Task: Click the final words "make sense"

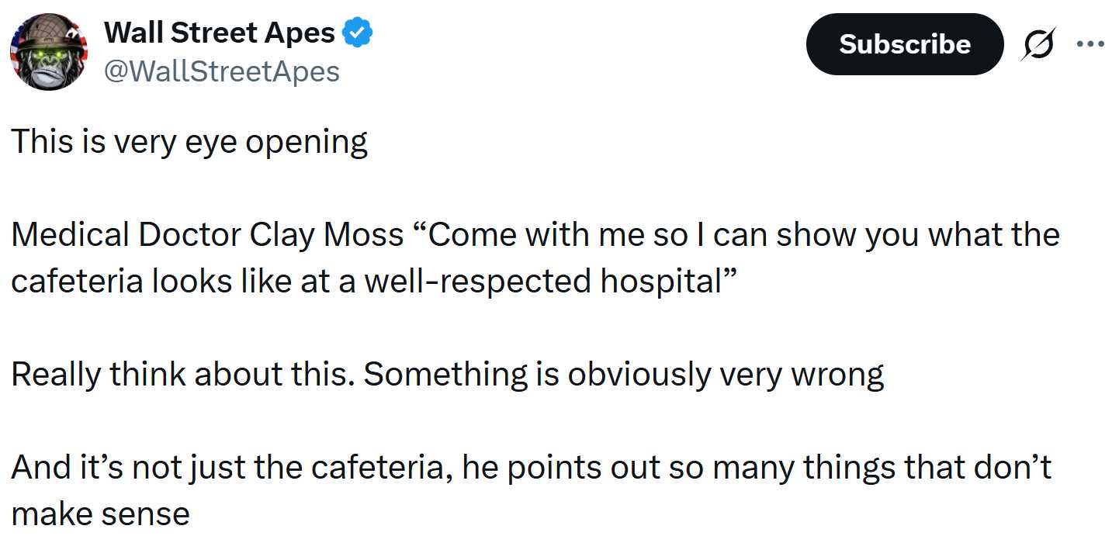Action: pos(100,514)
